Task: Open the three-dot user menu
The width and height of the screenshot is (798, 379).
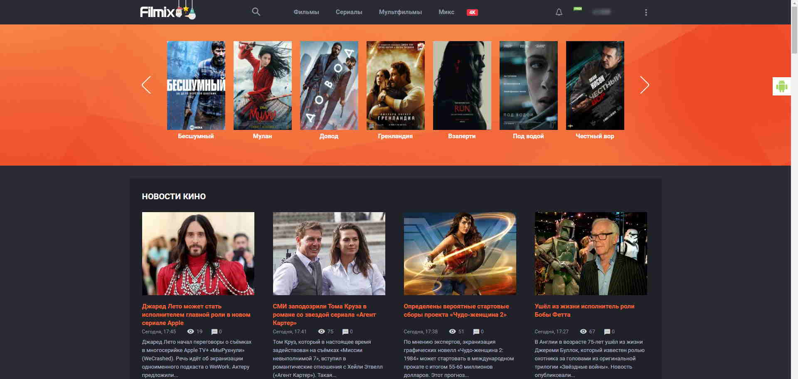Action: coord(646,12)
